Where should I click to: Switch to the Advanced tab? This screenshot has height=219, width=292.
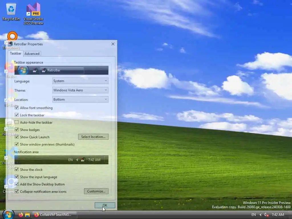coord(32,54)
